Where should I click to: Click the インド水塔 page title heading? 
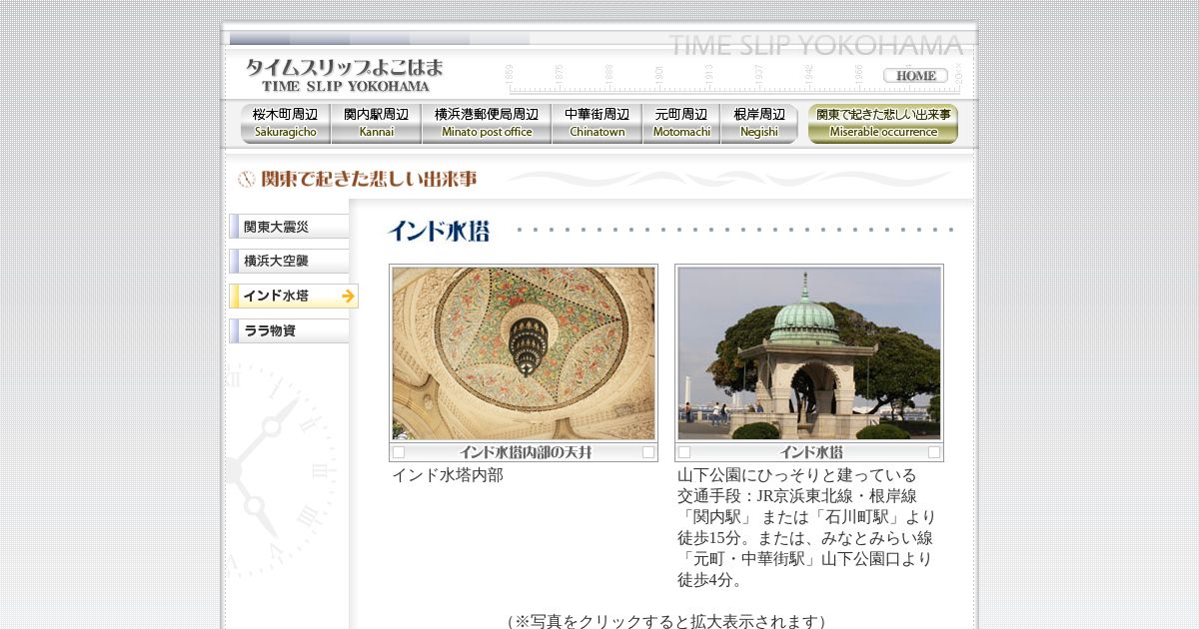coord(439,231)
